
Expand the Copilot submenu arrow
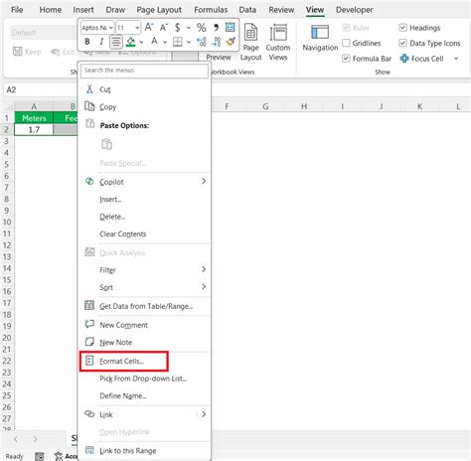(204, 181)
